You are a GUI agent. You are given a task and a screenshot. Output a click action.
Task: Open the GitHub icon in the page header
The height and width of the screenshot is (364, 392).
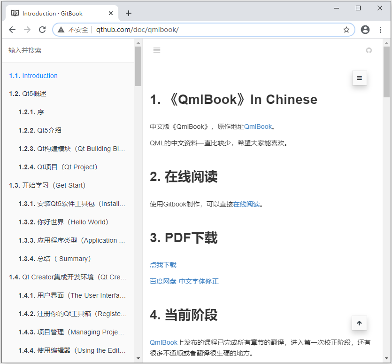pos(369,50)
